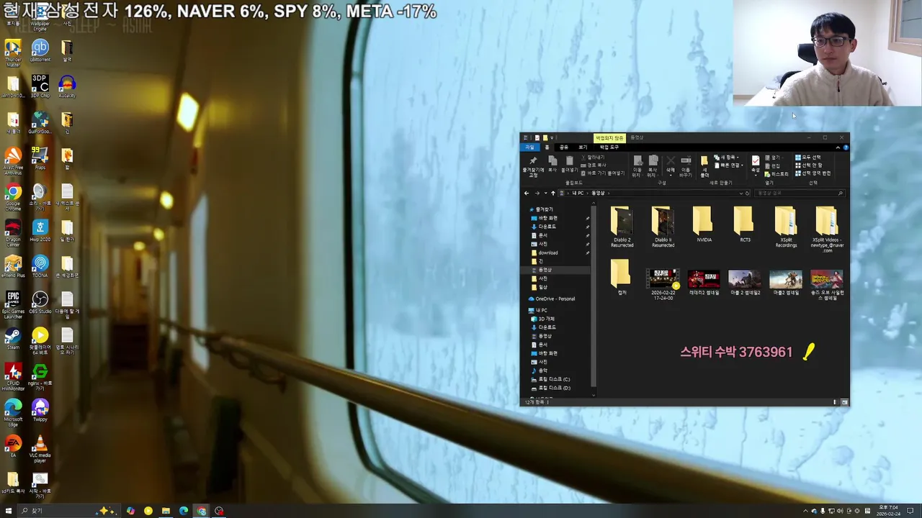
Task: Open Quick Access Toolbar customize dropdown
Action: pos(552,137)
